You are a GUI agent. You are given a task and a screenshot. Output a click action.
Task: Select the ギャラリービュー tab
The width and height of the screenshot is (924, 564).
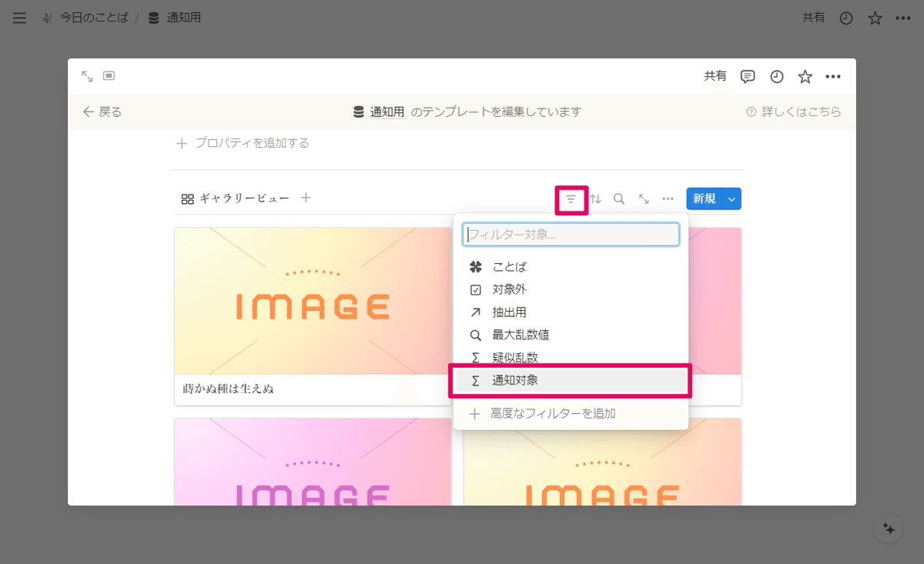coord(235,199)
